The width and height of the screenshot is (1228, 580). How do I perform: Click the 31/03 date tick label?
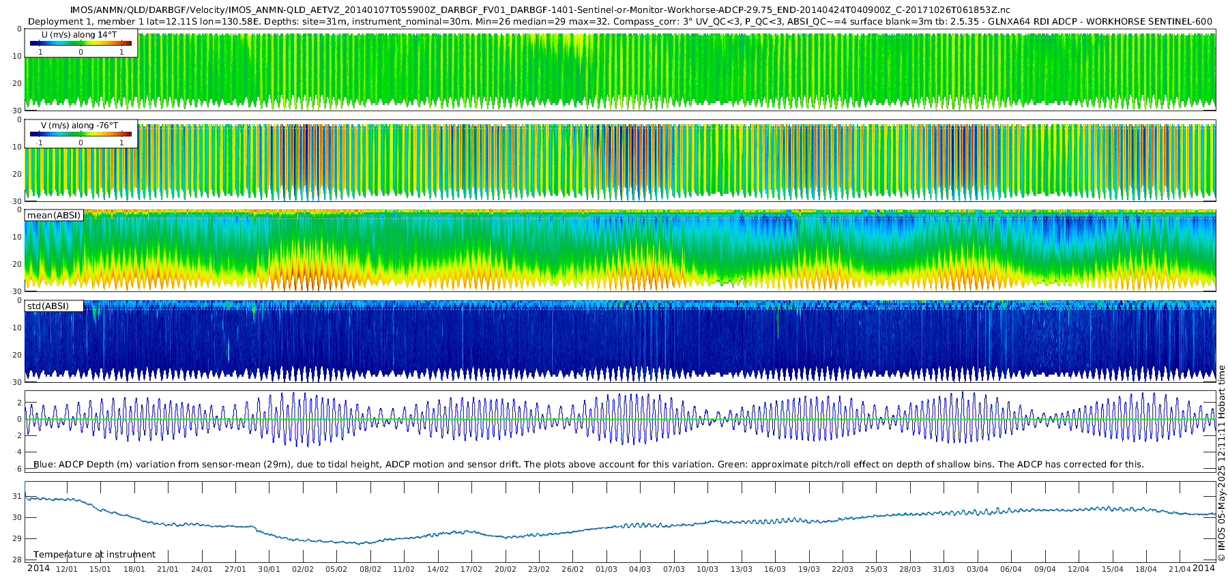click(x=944, y=569)
